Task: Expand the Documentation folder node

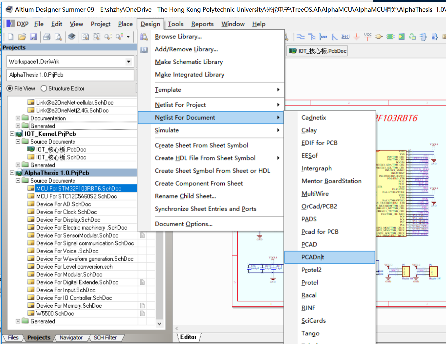Action: point(18,118)
